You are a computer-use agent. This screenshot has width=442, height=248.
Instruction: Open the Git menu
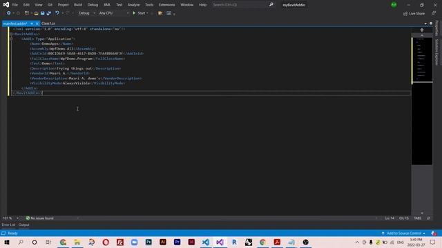pos(50,5)
